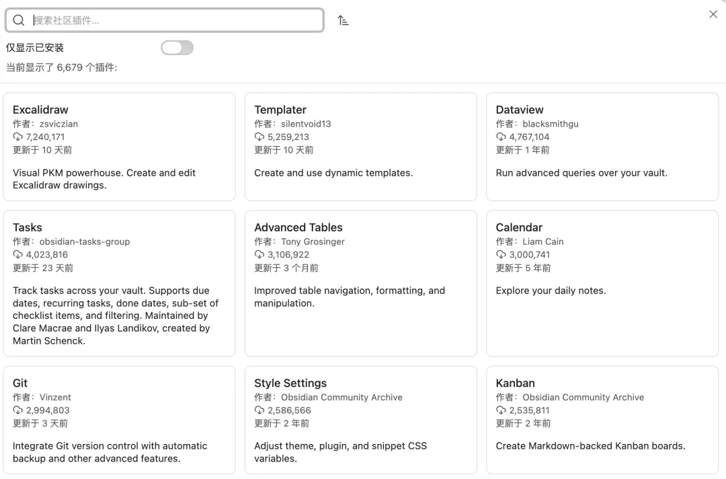This screenshot has height=479, width=726.
Task: Click Advanced Tables' '更新于 3 个月前' text
Action: click(286, 268)
